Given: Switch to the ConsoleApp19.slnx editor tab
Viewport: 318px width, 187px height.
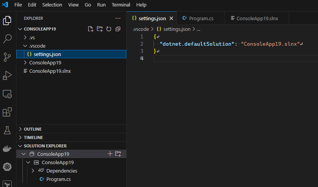Looking at the screenshot, I should point(256,18).
